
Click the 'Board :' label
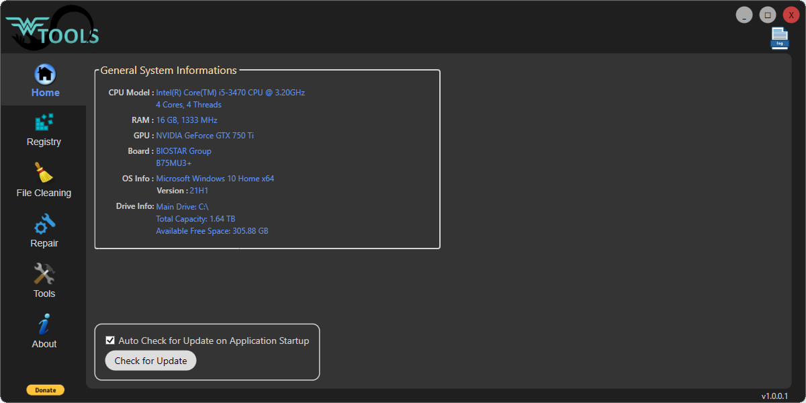point(140,151)
